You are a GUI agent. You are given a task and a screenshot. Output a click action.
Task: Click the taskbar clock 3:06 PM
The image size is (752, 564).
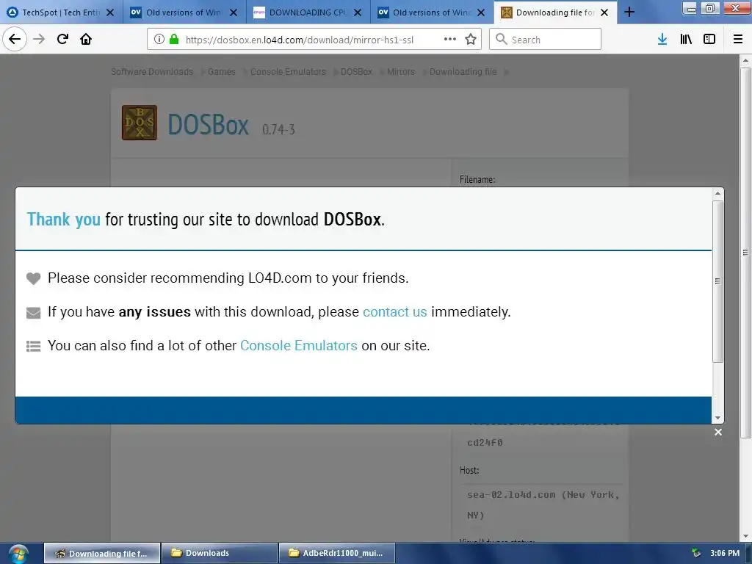click(x=725, y=553)
